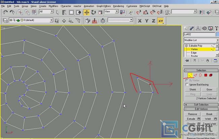Click Add Selection to Current Layer icon
Screen dimensions: 219x139
point(64,21)
